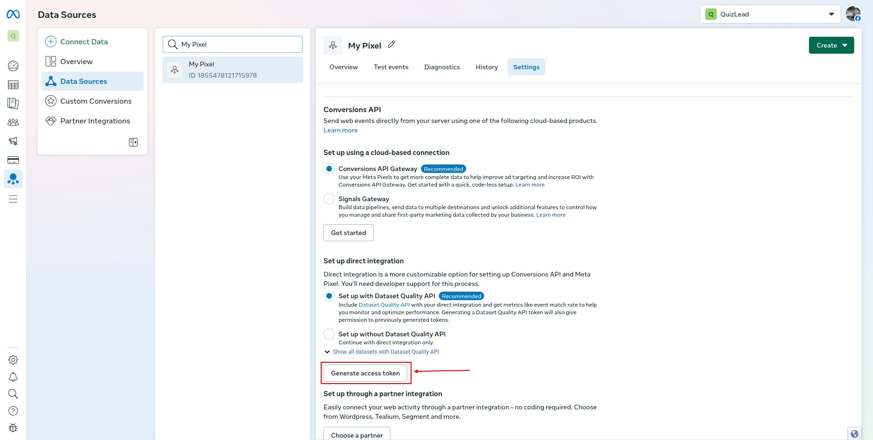Open the Meta logo home icon
The image size is (873, 440).
point(13,15)
